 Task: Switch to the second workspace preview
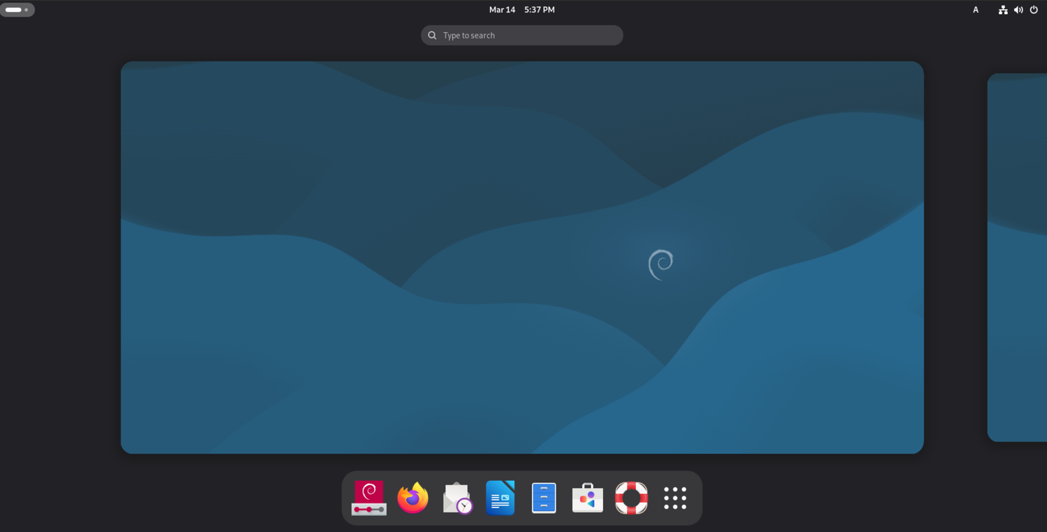[x=1016, y=257]
